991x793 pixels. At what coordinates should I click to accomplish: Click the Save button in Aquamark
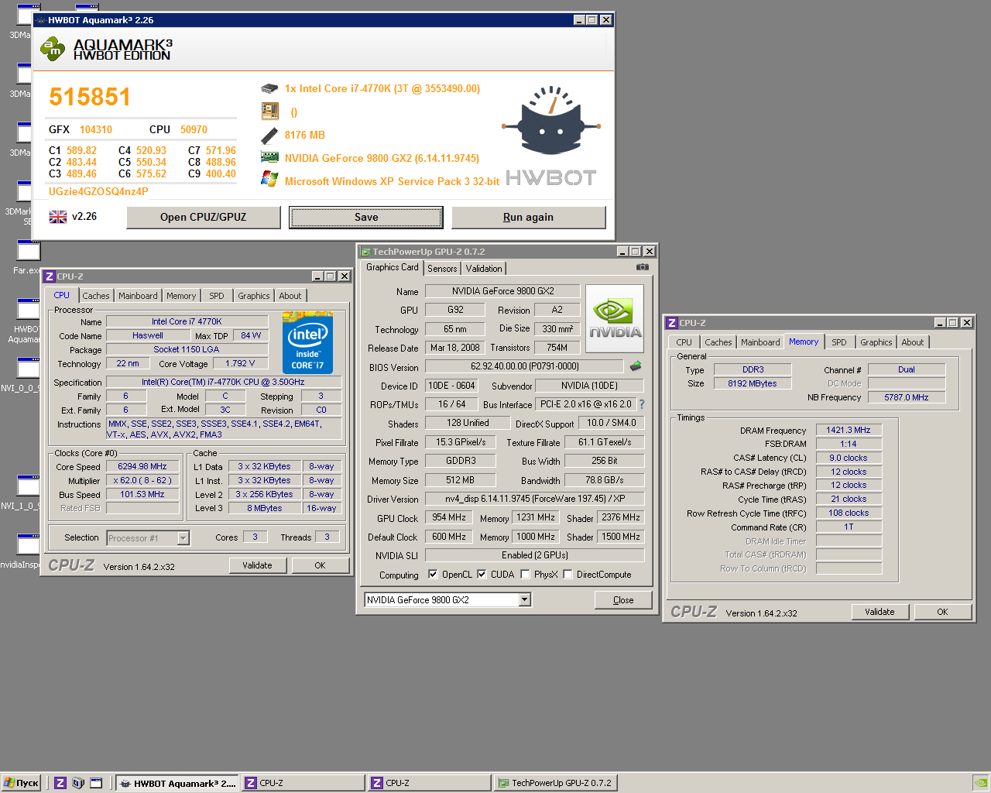coord(366,217)
